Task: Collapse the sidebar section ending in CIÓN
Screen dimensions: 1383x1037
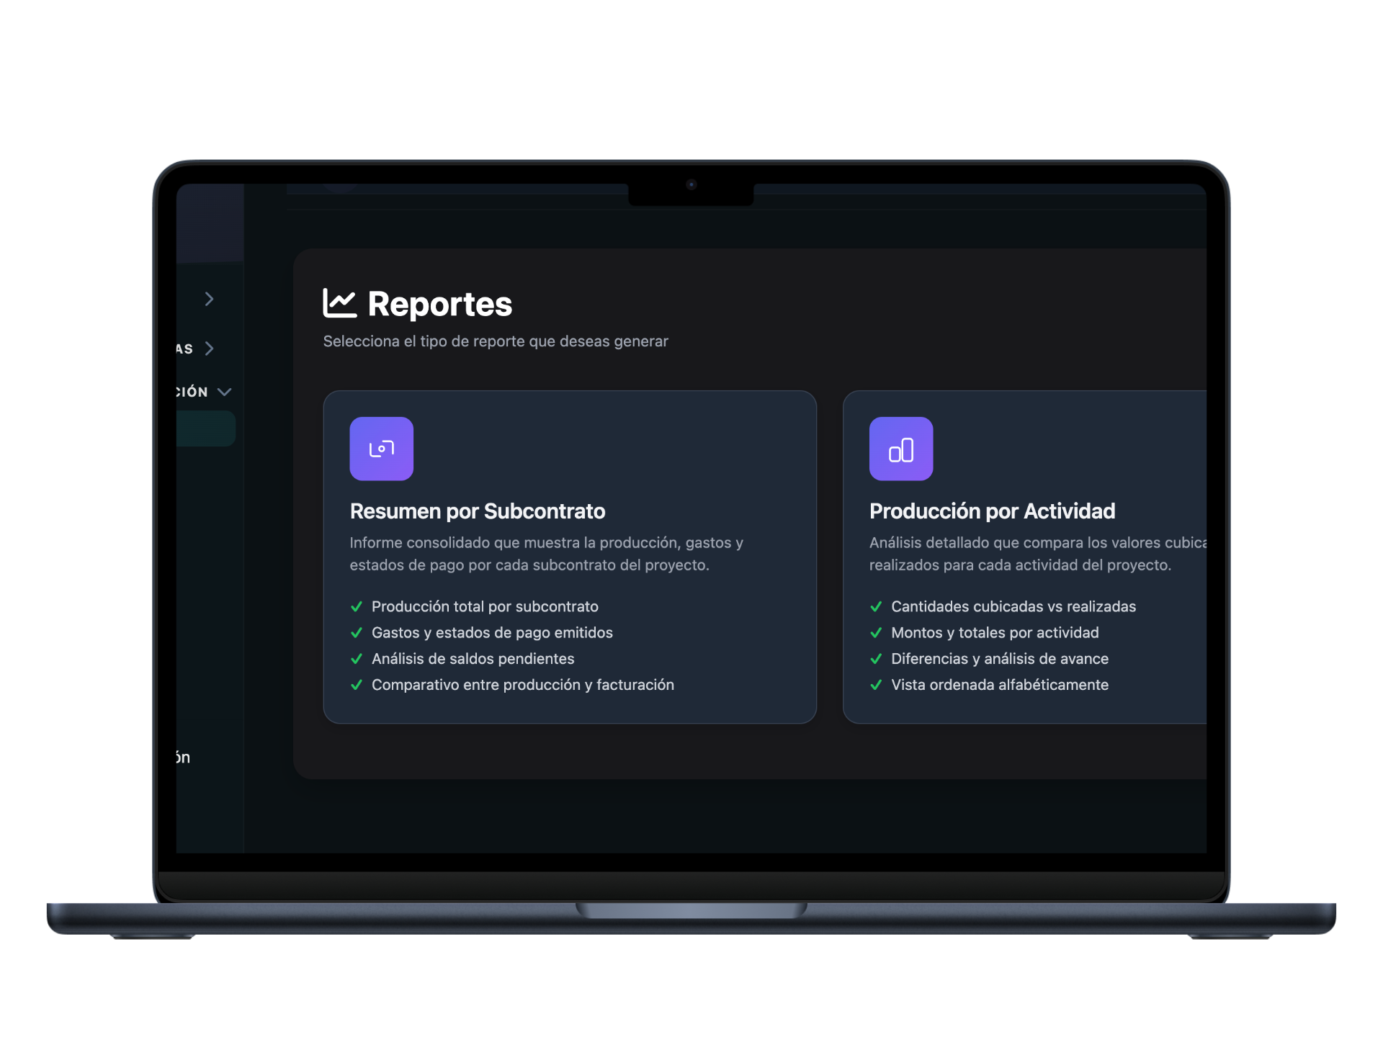Action: 224,392
